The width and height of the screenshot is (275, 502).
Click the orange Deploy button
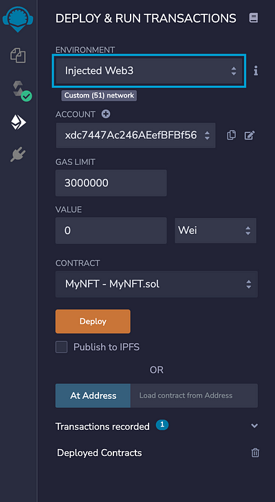coord(93,321)
